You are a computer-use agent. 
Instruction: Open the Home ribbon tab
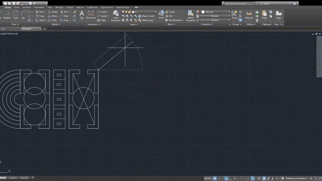8,8
